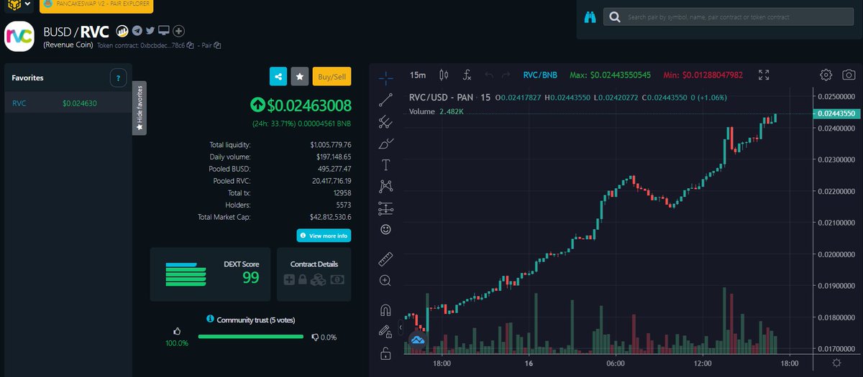The height and width of the screenshot is (377, 863).
Task: Click the chart undo arrow
Action: click(489, 75)
